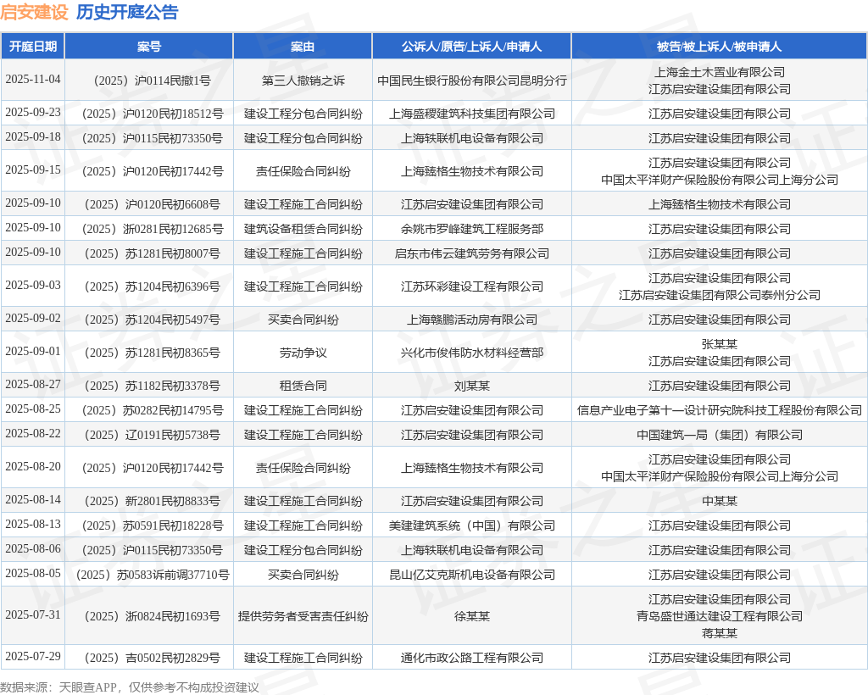Click date cell 2025-08-20

(33, 466)
